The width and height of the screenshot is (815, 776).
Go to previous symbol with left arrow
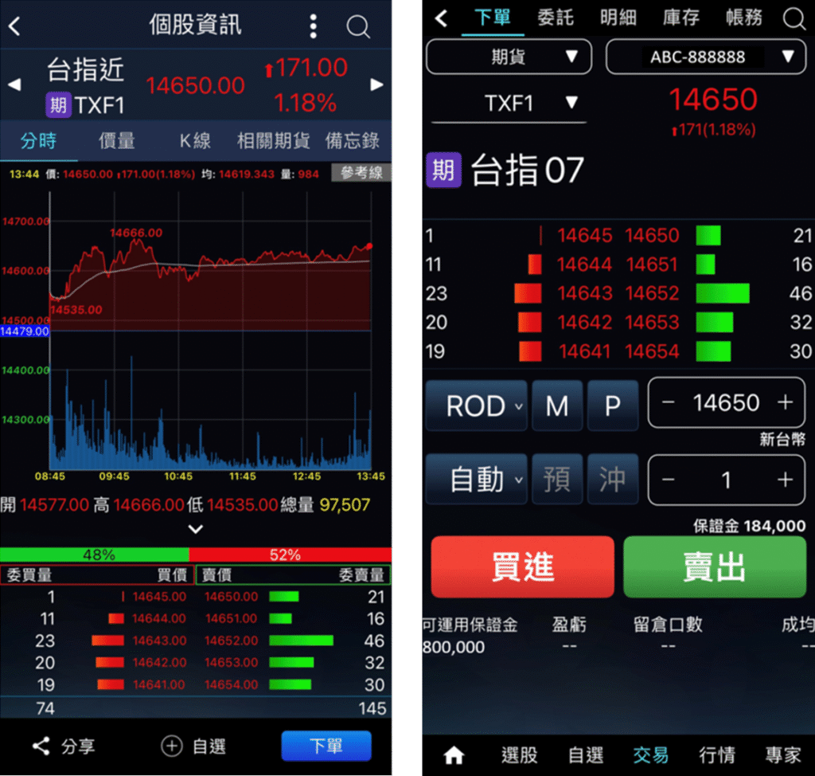[x=13, y=84]
